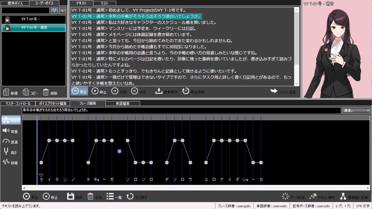Jump to end with 末尾 button

click(x=139, y=91)
